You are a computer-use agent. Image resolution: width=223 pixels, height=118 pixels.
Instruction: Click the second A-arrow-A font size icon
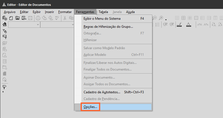coord(206,24)
